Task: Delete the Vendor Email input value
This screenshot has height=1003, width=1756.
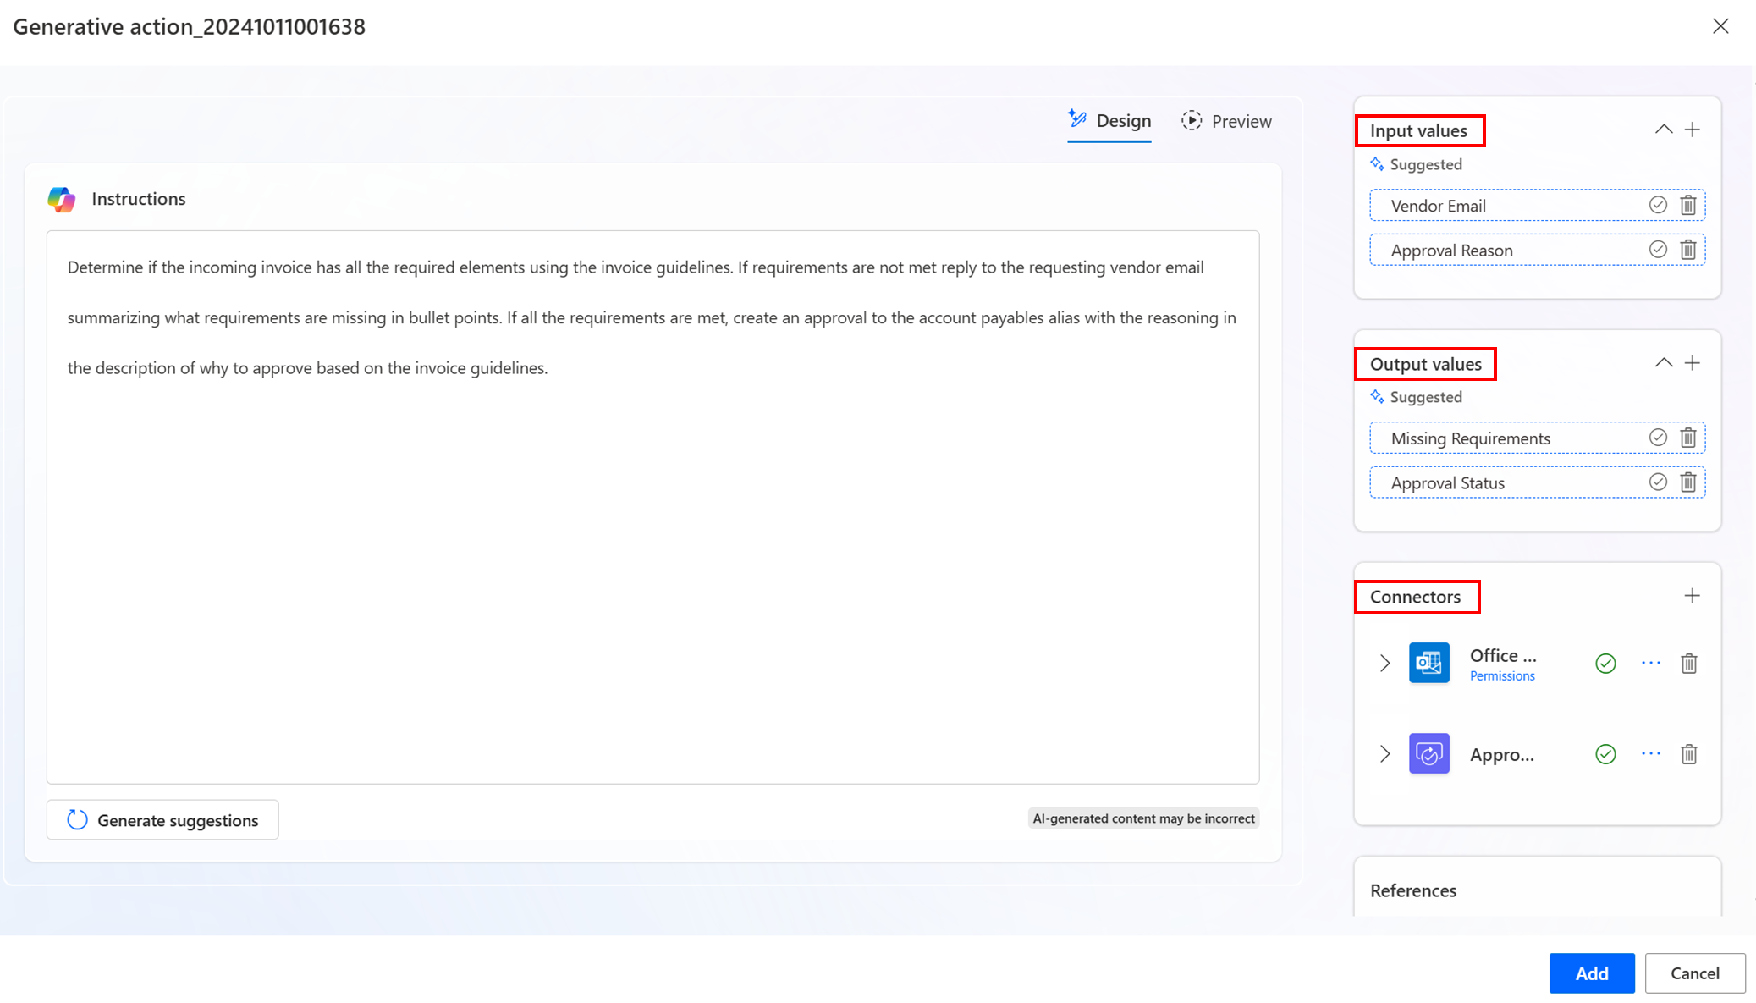Action: (x=1688, y=205)
